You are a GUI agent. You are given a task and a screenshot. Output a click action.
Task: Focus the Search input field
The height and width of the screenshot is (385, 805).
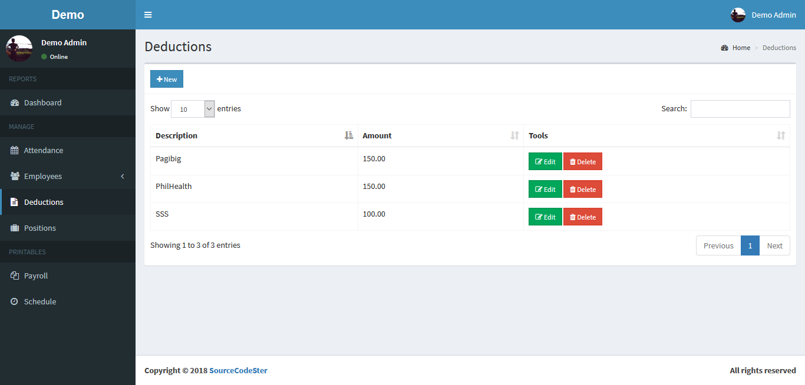click(x=740, y=109)
